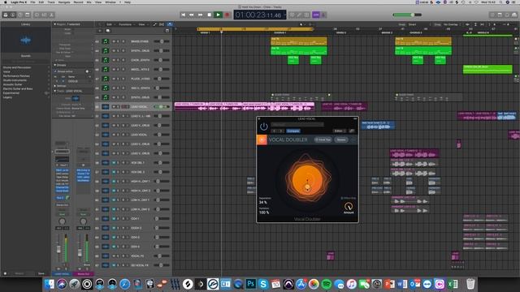Click the LEAD VOCAL track header icon
Image resolution: width=520 pixels, height=292 pixels.
[106, 106]
